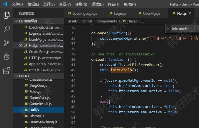199x128 pixels.
Task: Click the JS icon of Login.js tab
Action: click(x=111, y=13)
